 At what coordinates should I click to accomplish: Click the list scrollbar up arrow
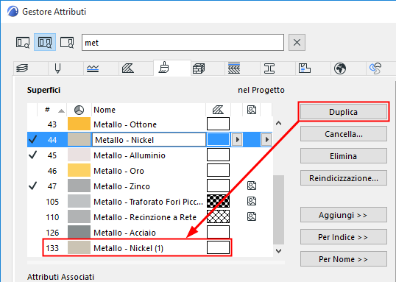[278, 123]
